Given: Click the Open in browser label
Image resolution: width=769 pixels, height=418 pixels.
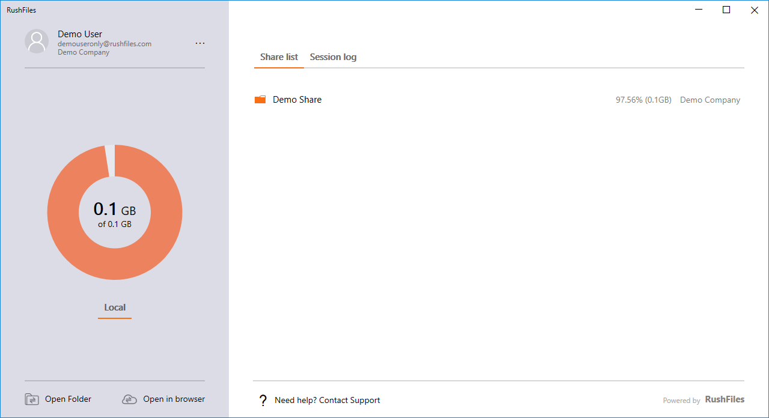Looking at the screenshot, I should click(x=174, y=399).
